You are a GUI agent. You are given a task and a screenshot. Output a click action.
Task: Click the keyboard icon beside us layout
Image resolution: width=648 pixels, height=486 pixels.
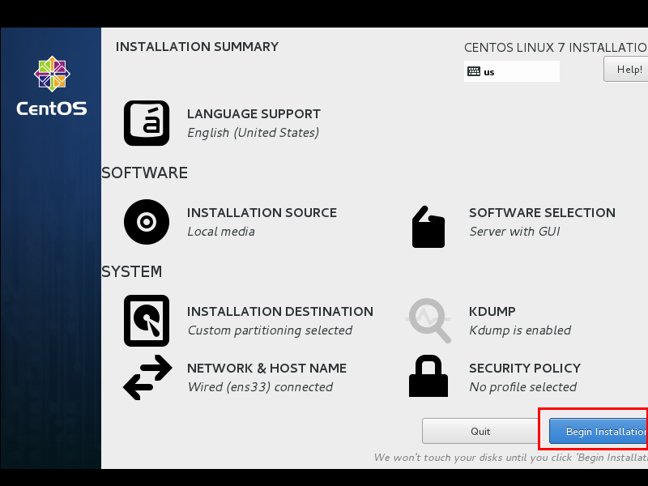[x=474, y=71]
